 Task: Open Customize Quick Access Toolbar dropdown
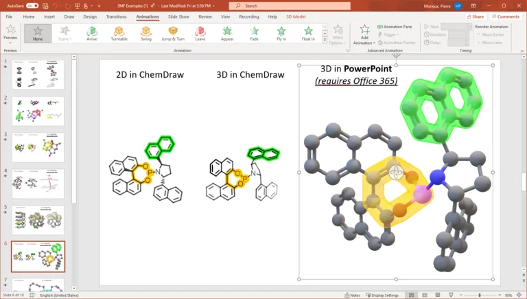(x=99, y=5)
